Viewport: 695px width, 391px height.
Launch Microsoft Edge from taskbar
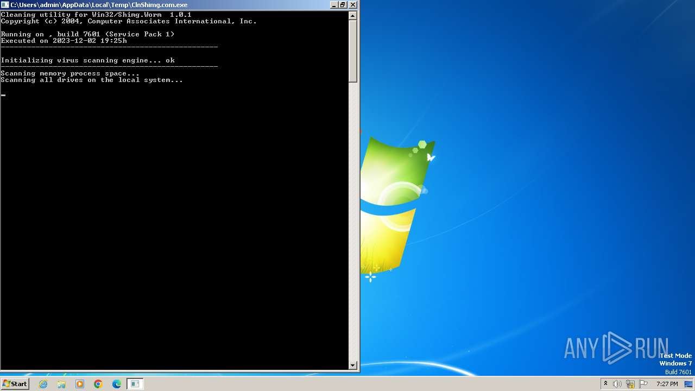coord(117,384)
